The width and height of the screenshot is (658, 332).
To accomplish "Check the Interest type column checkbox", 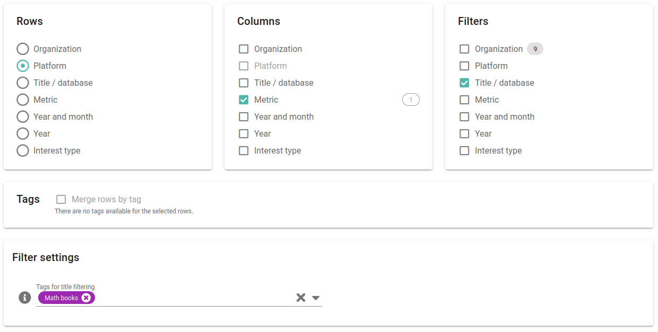I will pyautogui.click(x=244, y=150).
